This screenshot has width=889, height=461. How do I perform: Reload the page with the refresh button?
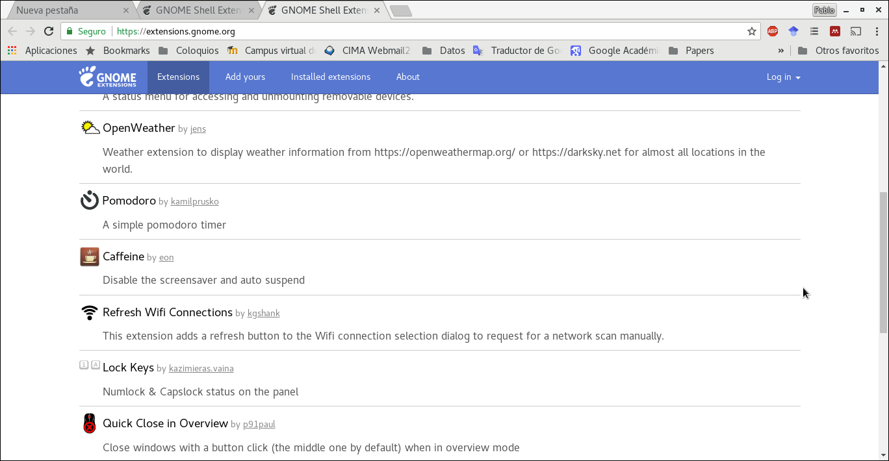click(49, 31)
